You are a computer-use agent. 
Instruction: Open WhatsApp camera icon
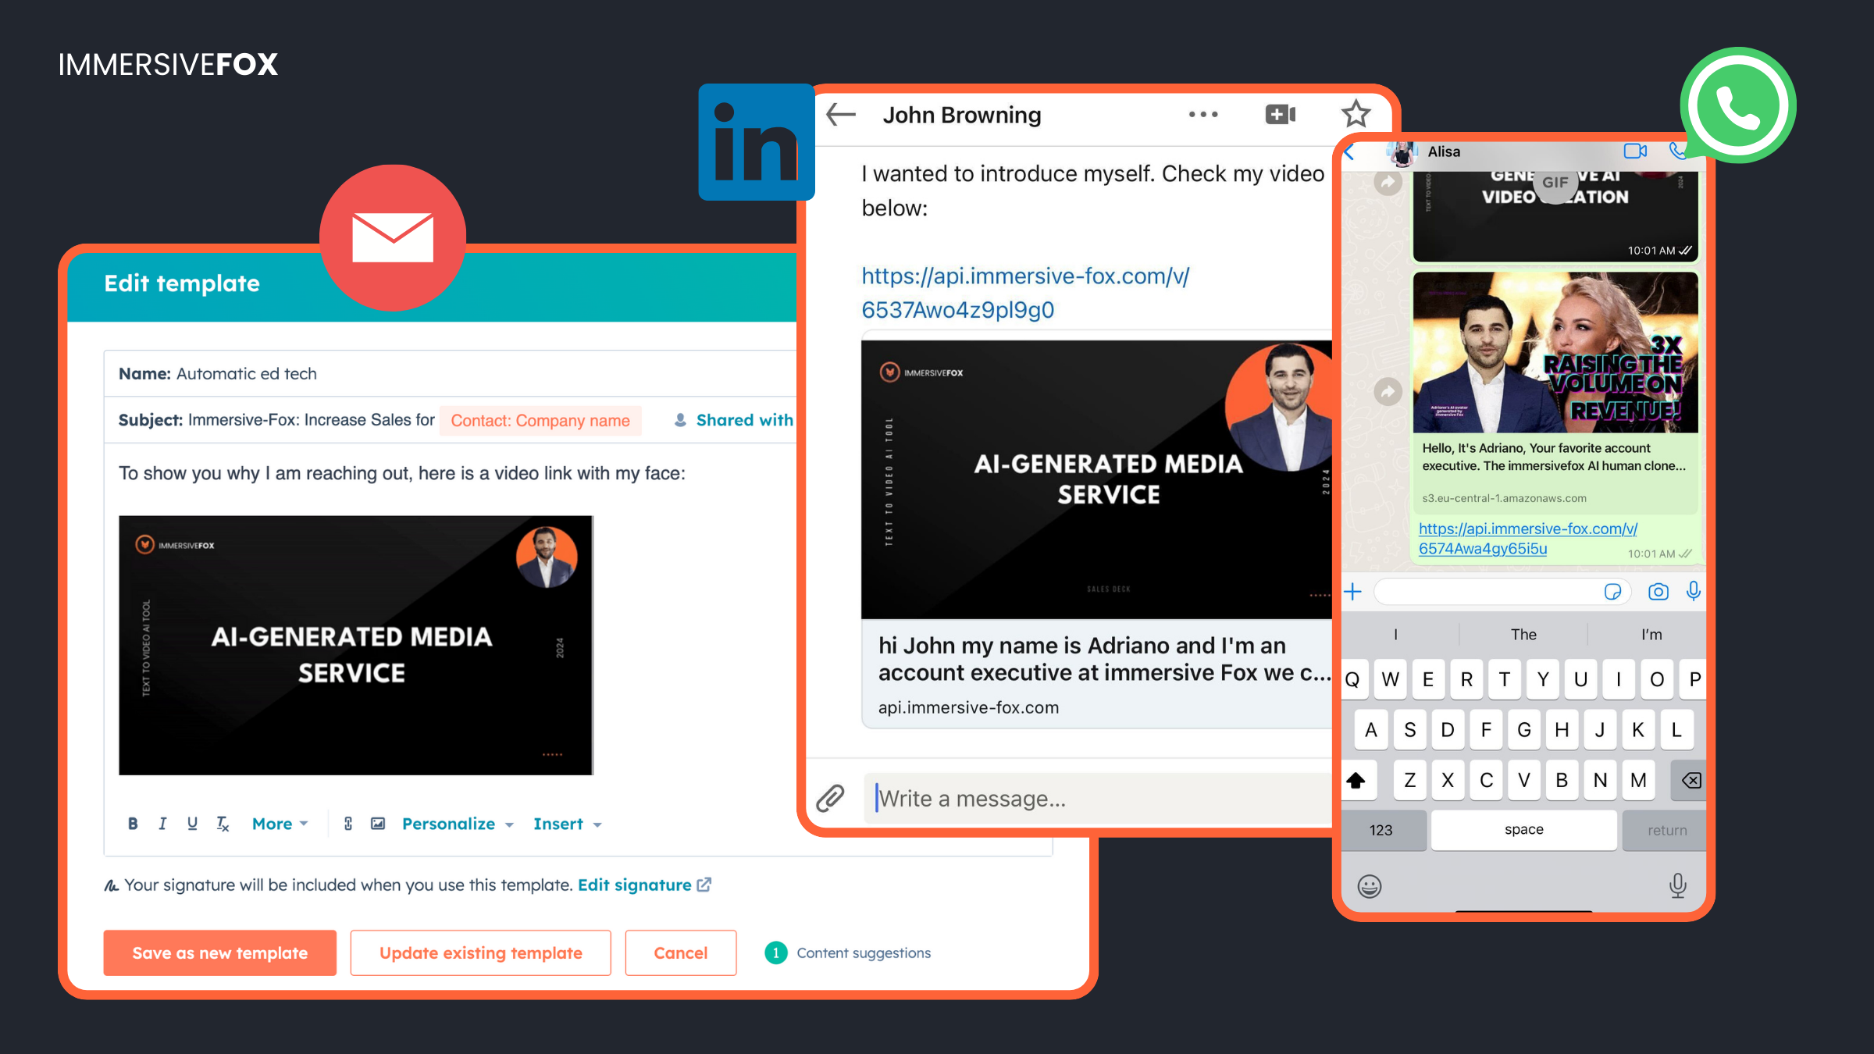pyautogui.click(x=1658, y=592)
